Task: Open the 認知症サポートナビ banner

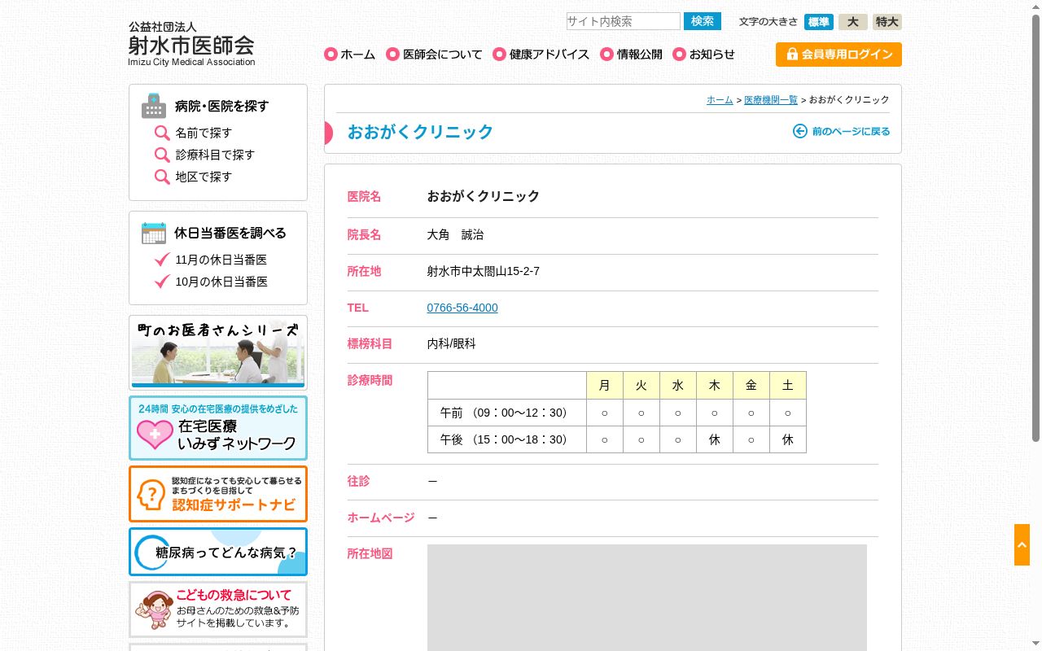Action: click(218, 494)
